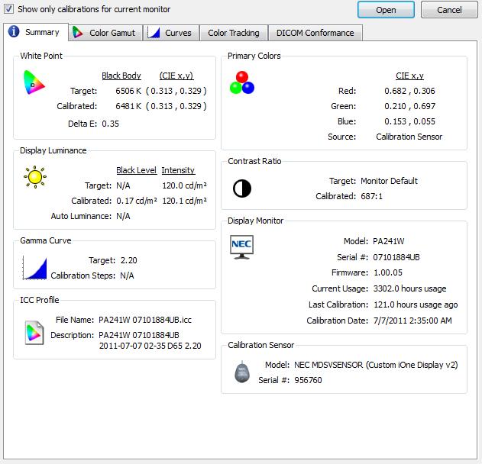Click the monitor model 'PA241W'

(x=389, y=241)
